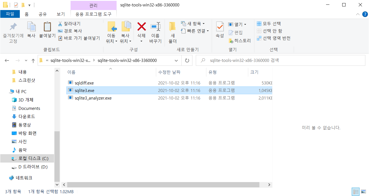Cut selection with 잘라내기
The width and height of the screenshot is (369, 196).
(69, 24)
